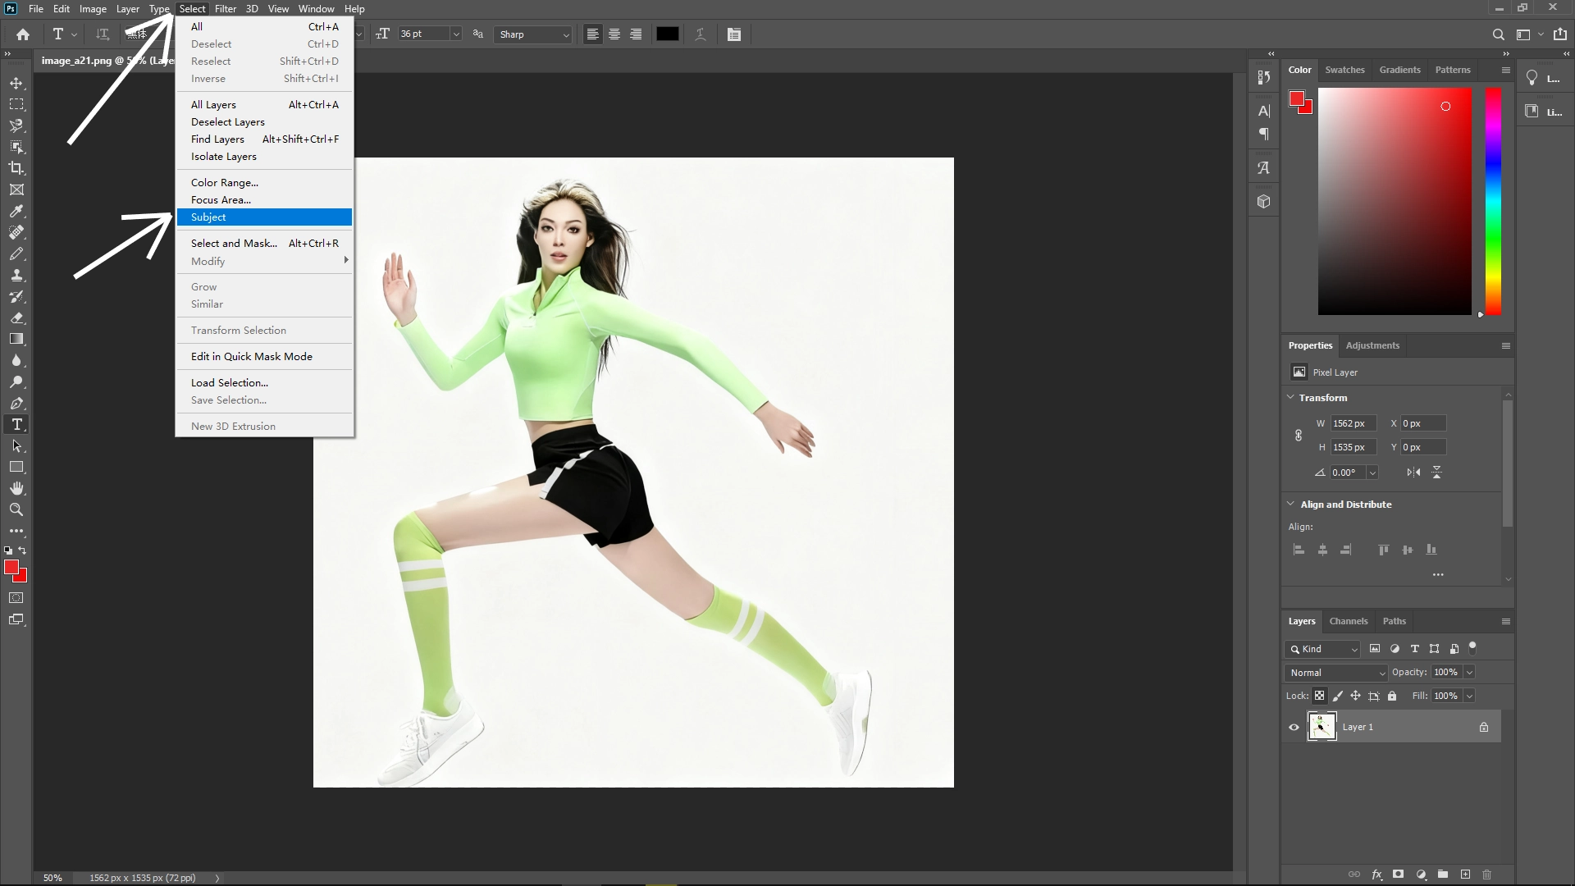Select the Eyedropper tool
The height and width of the screenshot is (886, 1575).
[x=16, y=212]
